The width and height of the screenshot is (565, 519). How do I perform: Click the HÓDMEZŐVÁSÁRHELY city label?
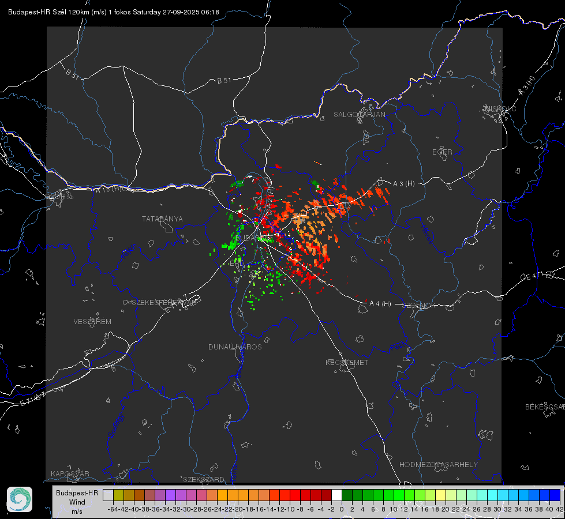(x=438, y=465)
